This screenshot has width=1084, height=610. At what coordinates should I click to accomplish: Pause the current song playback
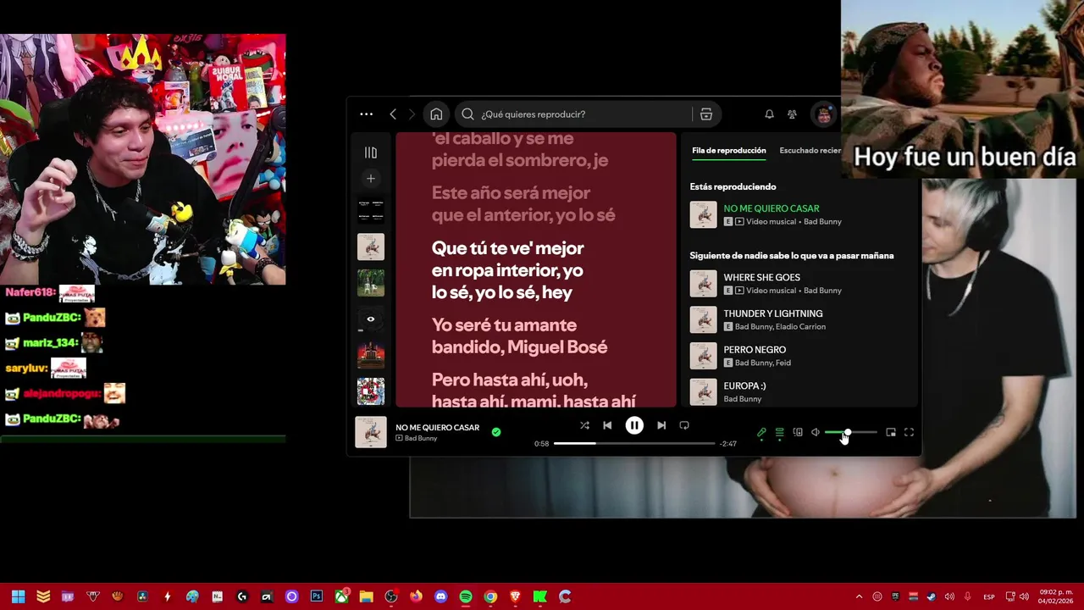(634, 425)
